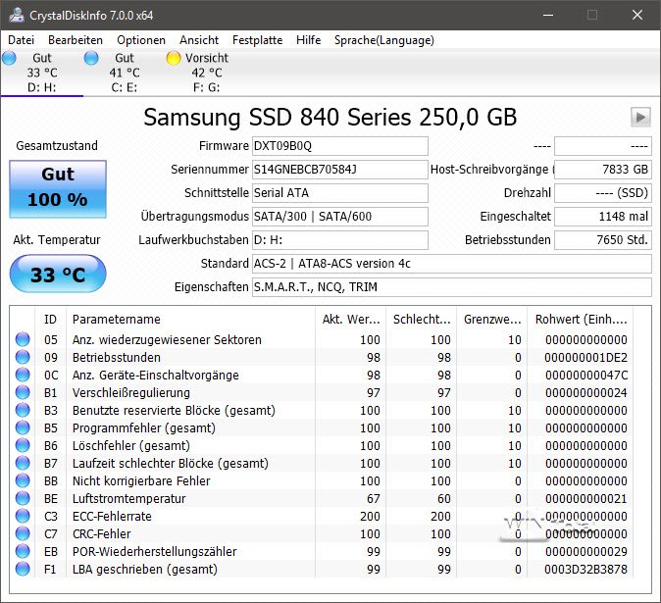Select the D: H: disk status orb
This screenshot has width=661, height=603.
point(10,59)
